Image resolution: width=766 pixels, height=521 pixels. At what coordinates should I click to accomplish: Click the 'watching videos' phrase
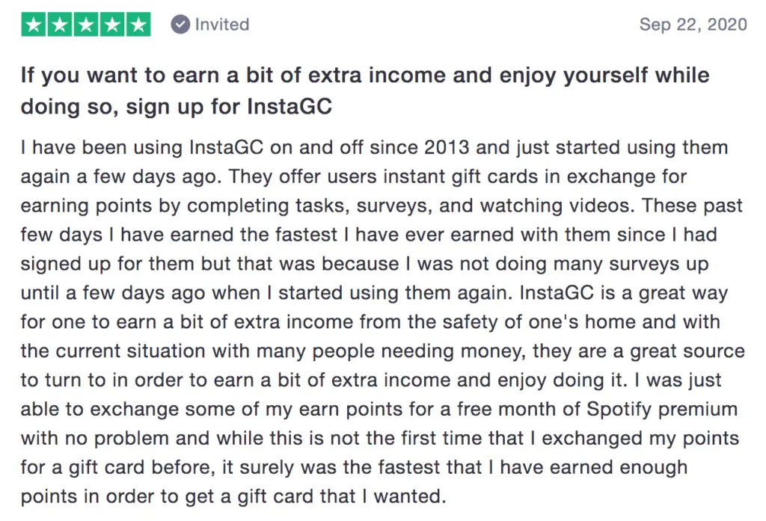(557, 206)
